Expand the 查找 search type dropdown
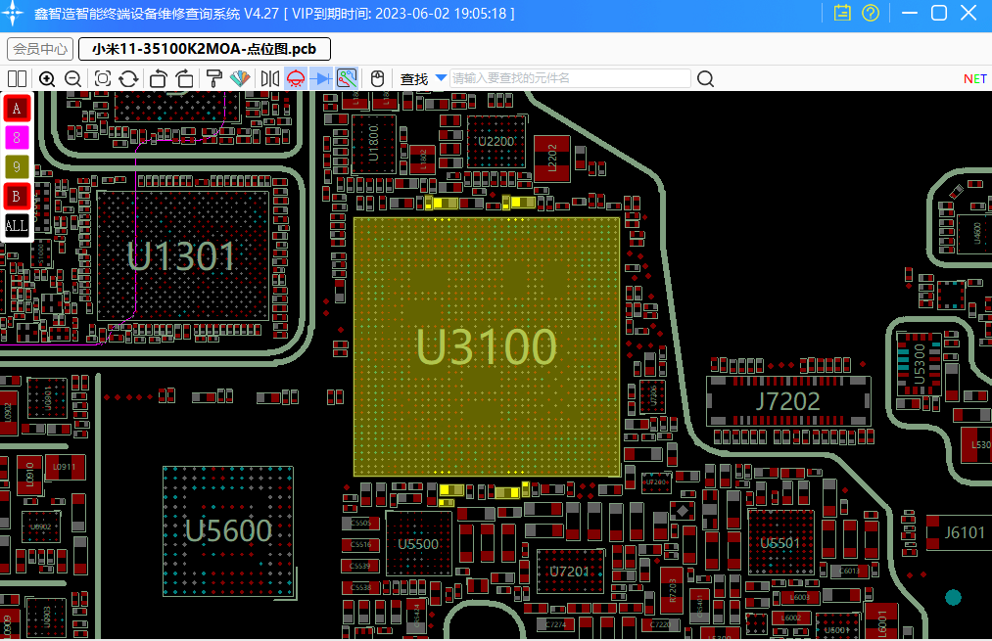 point(441,78)
